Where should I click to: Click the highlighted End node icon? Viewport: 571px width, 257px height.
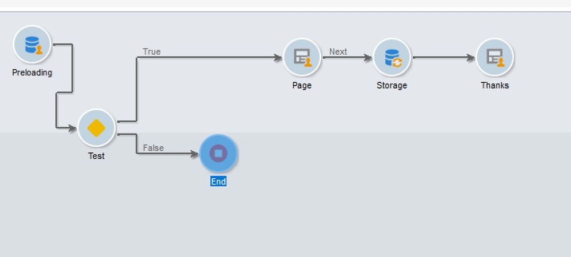coord(218,153)
